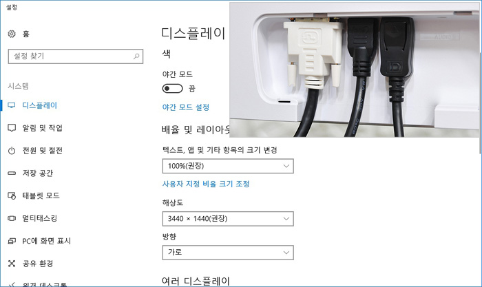Open the 전원 및 절전 settings page
The width and height of the screenshot is (482, 287).
point(43,151)
